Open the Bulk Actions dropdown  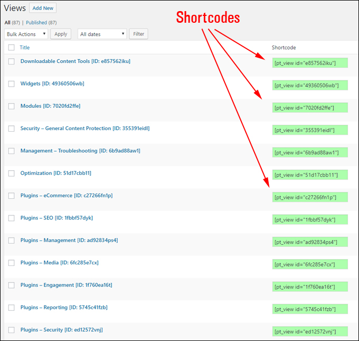[26, 34]
